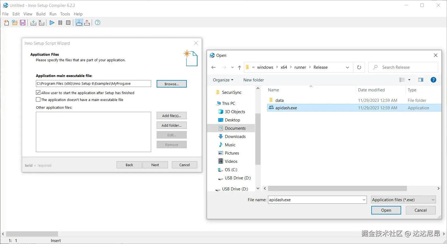Toggle 'Allow user to start the application' checkbox

click(38, 93)
